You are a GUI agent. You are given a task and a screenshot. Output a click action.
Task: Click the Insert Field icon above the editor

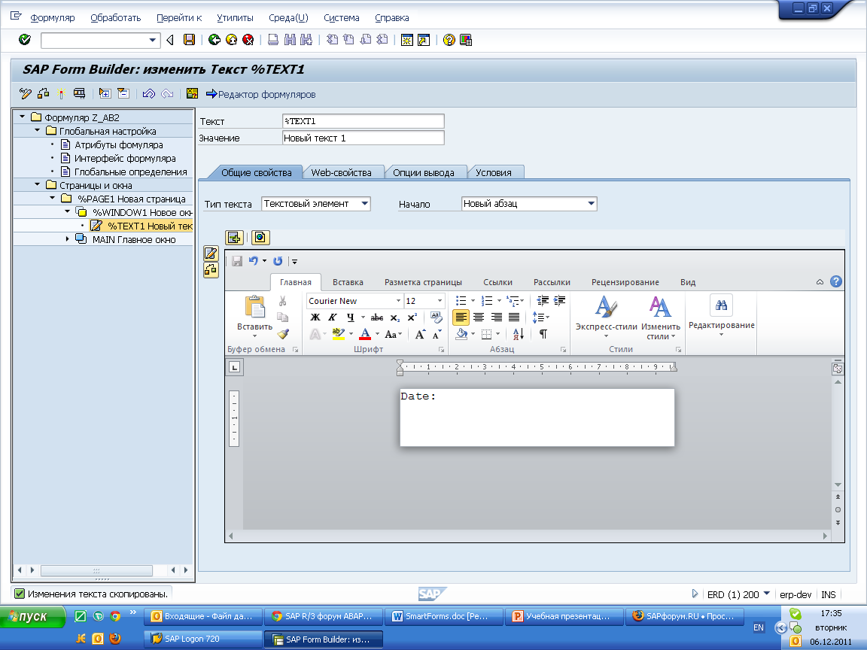point(235,238)
